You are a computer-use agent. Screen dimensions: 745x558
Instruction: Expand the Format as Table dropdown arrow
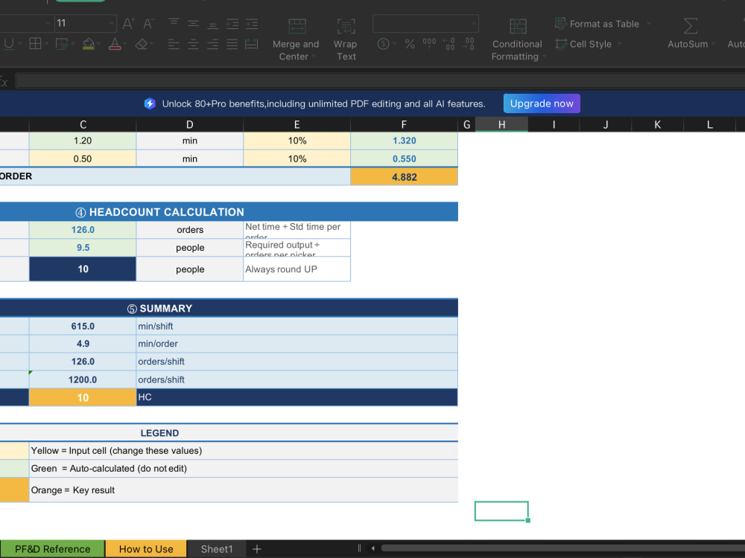[x=649, y=24]
